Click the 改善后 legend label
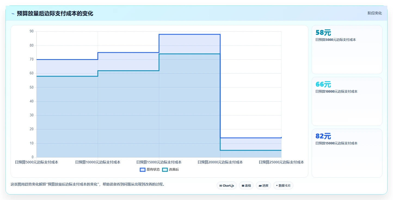This screenshot has width=393, height=200. click(174, 169)
